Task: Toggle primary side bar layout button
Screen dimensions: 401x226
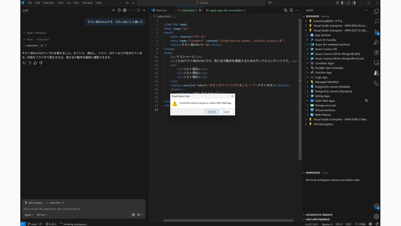Action: tap(343, 3)
